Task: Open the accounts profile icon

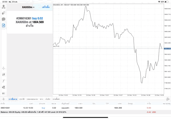Action: coord(3,7)
